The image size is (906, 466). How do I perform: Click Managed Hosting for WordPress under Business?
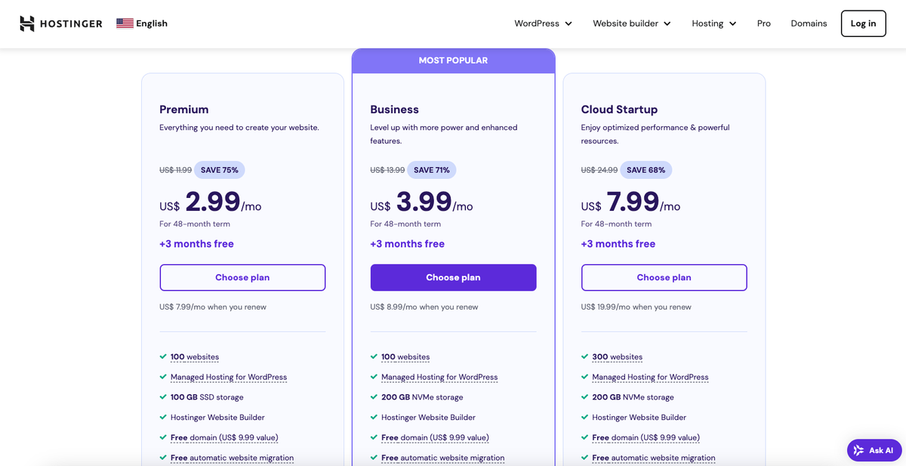click(x=440, y=377)
